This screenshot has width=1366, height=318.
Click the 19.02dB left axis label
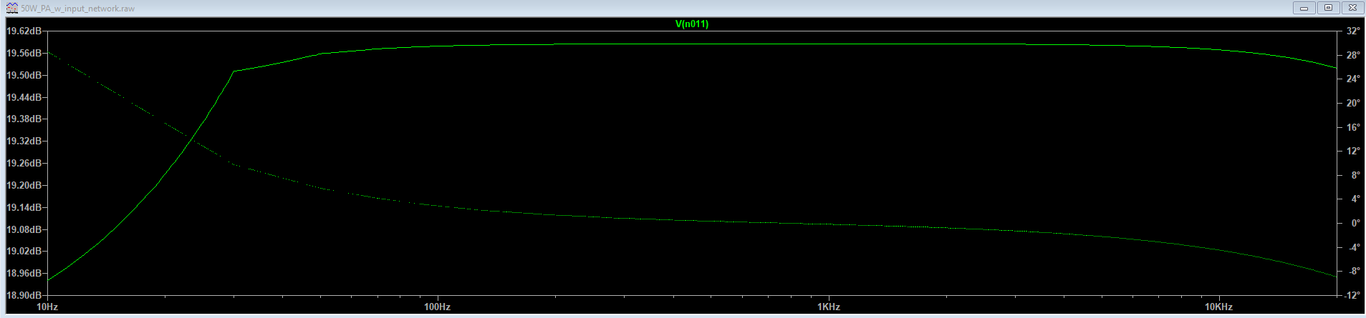(x=24, y=251)
